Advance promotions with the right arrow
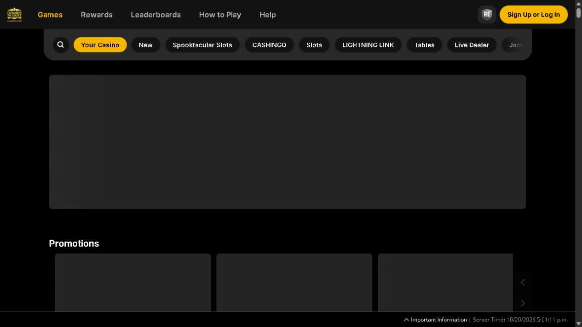This screenshot has height=327, width=582. tap(523, 303)
